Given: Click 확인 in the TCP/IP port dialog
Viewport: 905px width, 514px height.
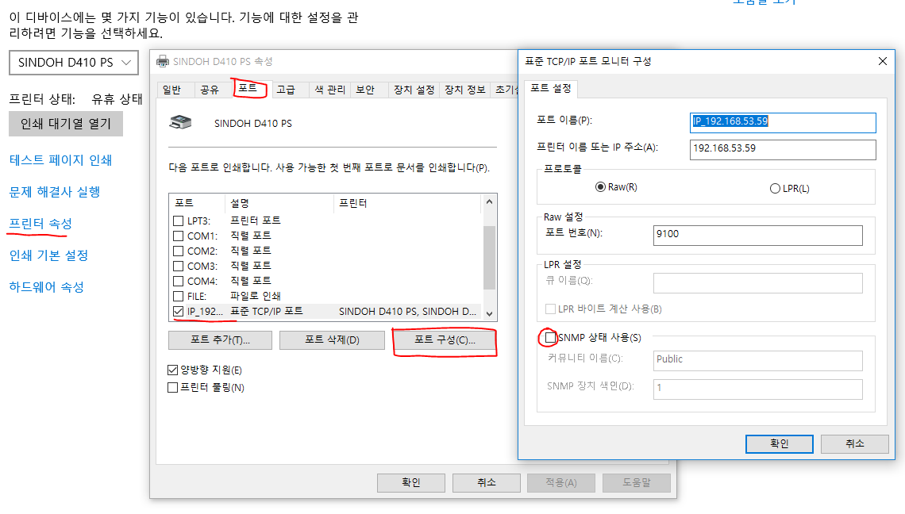Looking at the screenshot, I should [x=779, y=443].
